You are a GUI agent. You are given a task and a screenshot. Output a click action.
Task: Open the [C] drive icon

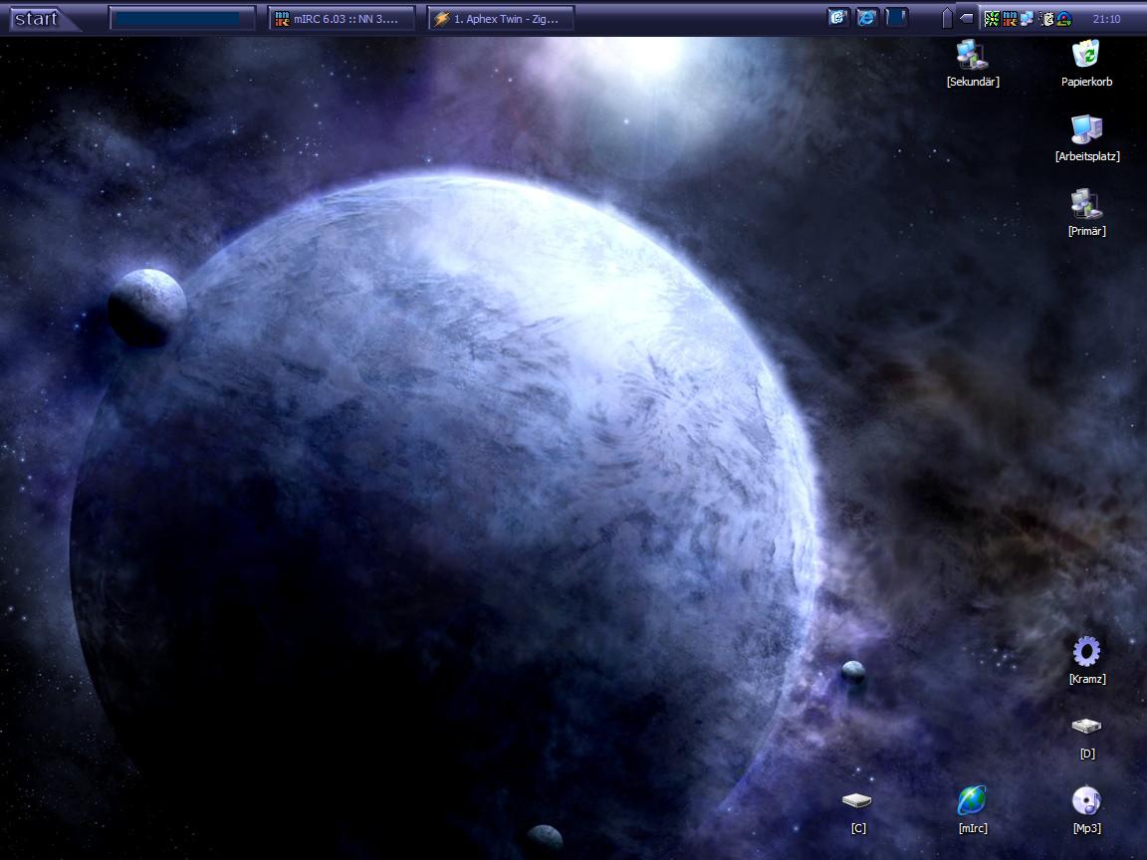(857, 802)
